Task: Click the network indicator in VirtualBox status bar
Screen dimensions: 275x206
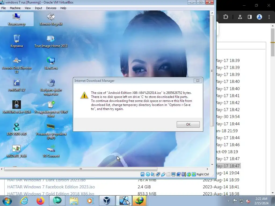Action: click(x=158, y=174)
